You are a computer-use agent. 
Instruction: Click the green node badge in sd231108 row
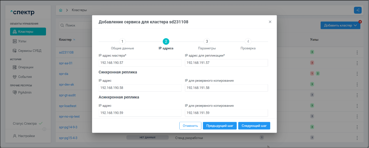(x=312, y=52)
